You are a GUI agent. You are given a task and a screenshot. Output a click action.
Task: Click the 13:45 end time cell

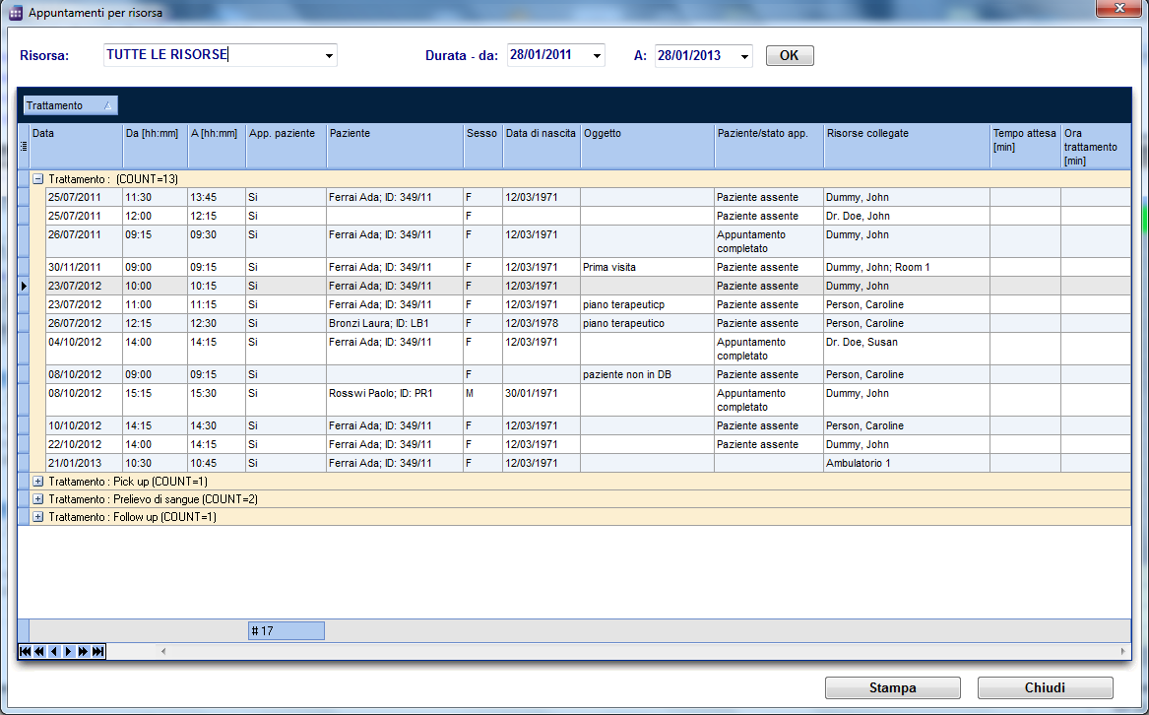(x=217, y=197)
